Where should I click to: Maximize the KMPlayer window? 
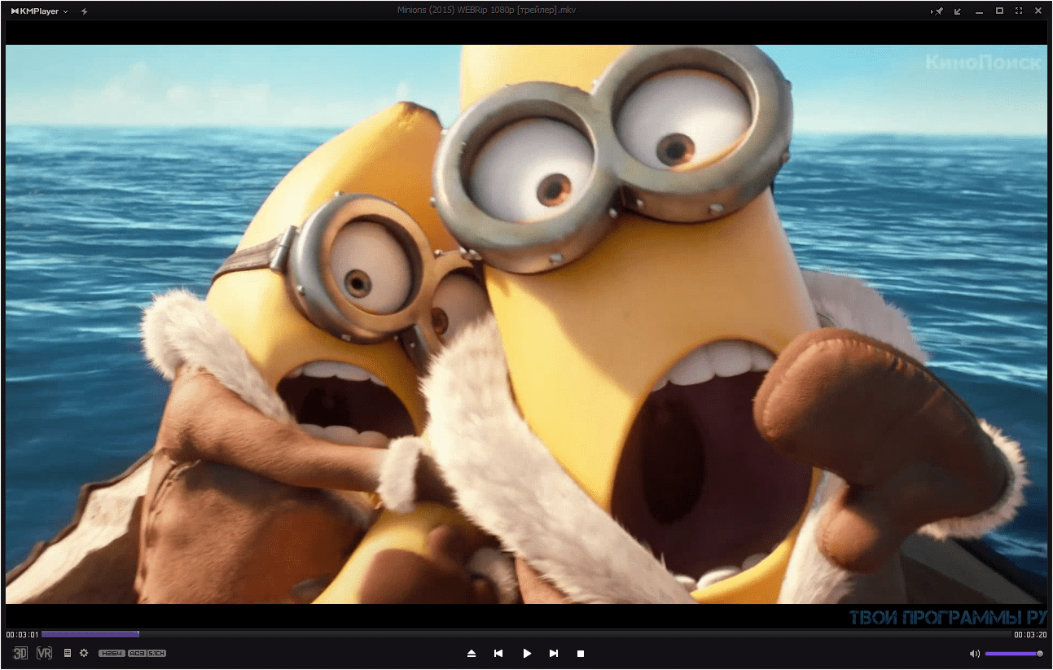(999, 11)
